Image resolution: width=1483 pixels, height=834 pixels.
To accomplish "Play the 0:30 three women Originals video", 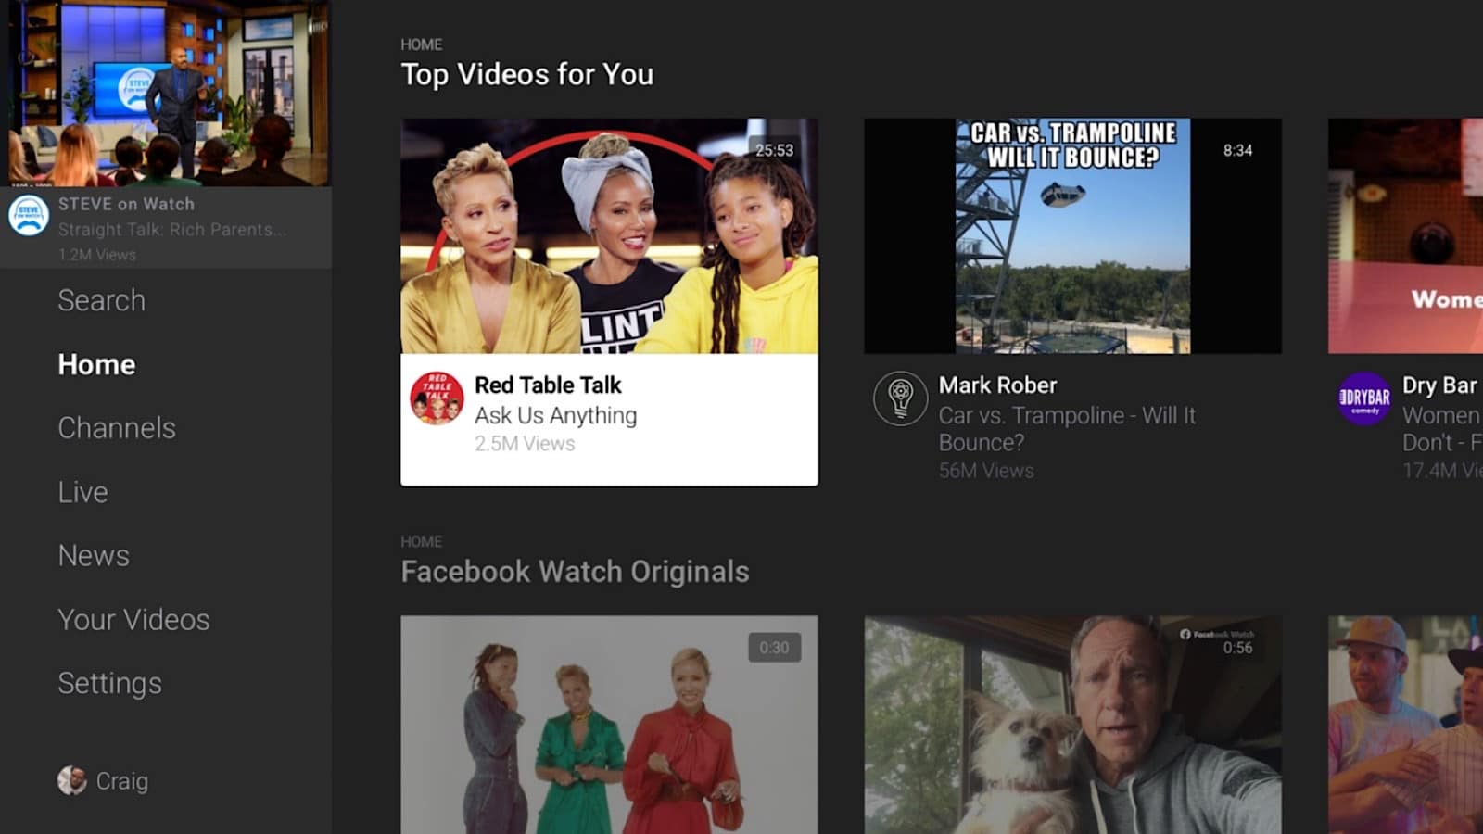I will 609,725.
